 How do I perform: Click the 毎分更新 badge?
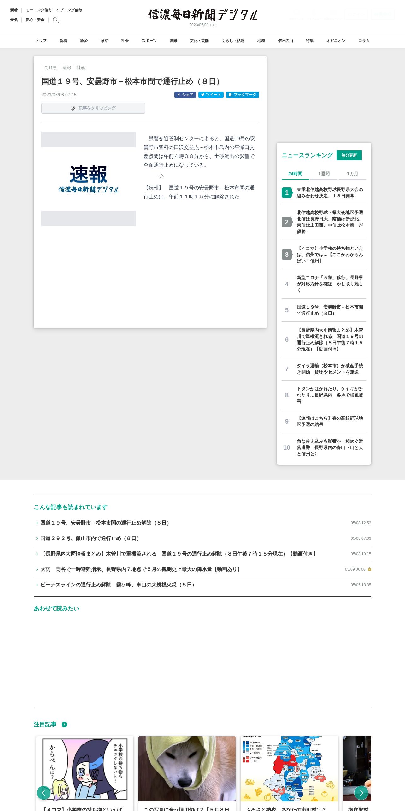349,155
